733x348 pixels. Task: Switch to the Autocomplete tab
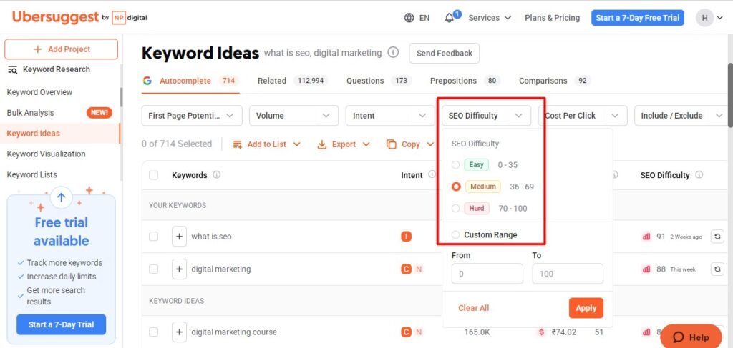pos(190,81)
